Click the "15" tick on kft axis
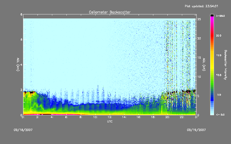231x144 pixels. [199, 58]
